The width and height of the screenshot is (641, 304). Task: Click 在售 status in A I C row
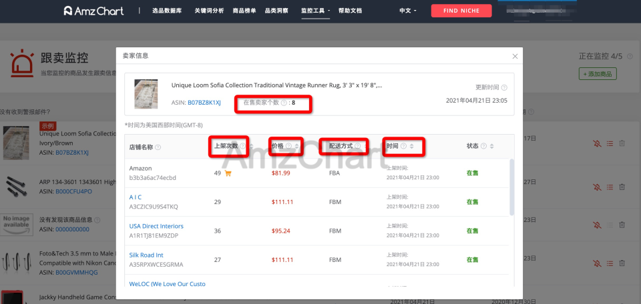coord(473,202)
